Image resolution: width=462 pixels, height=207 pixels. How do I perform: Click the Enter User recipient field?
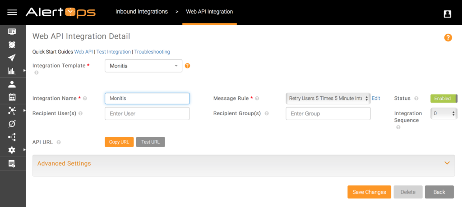[147, 113]
